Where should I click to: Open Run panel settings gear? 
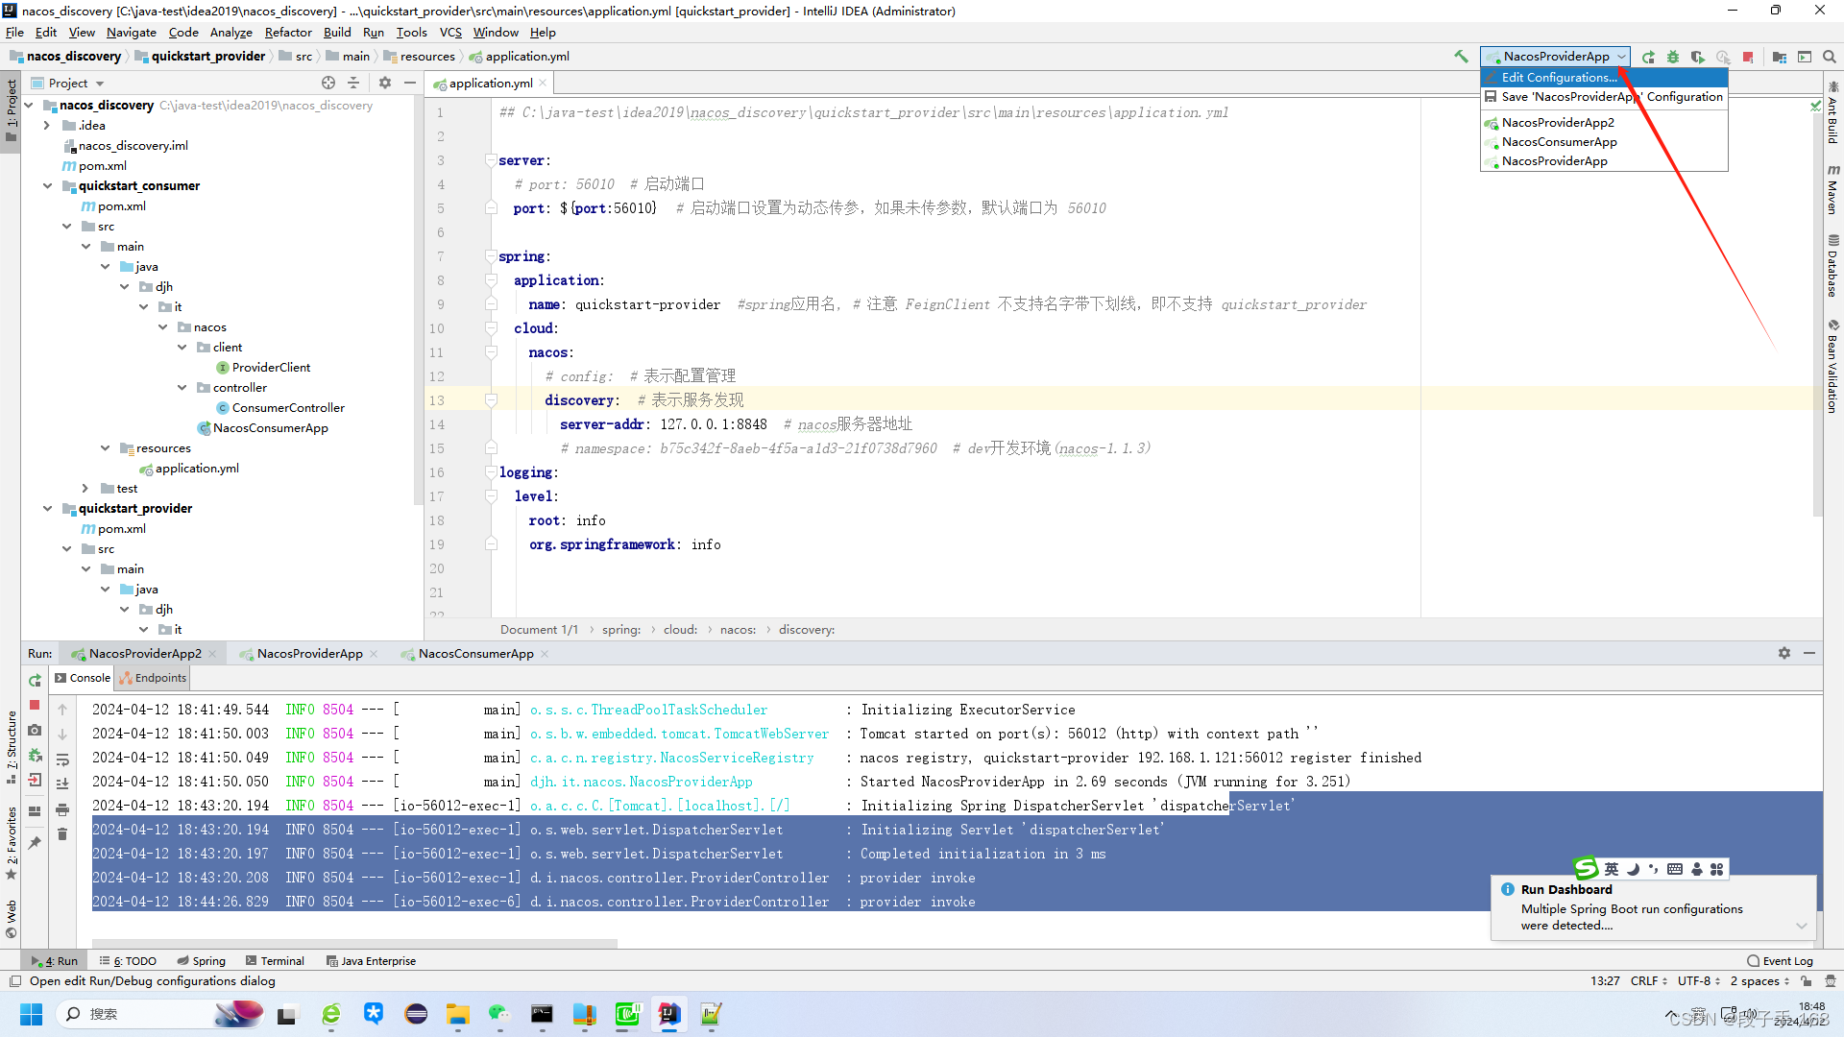[1784, 653]
